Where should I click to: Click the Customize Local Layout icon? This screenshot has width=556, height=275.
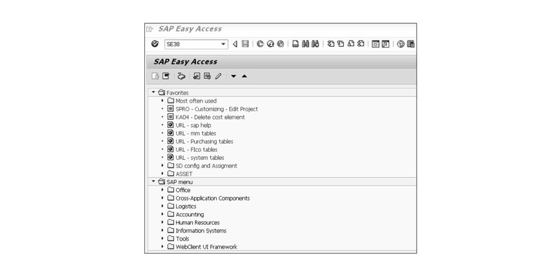point(411,44)
